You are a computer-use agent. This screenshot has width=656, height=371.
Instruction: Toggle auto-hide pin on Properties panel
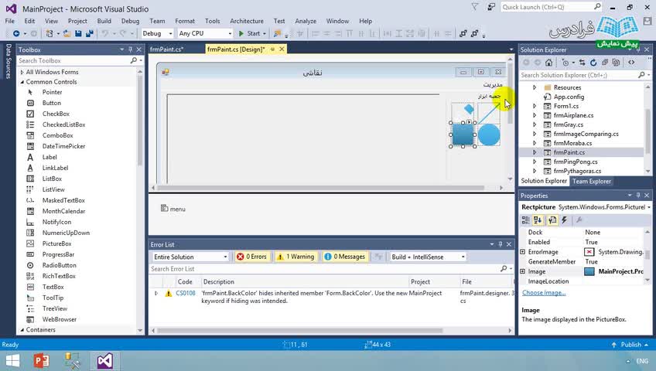pyautogui.click(x=638, y=195)
